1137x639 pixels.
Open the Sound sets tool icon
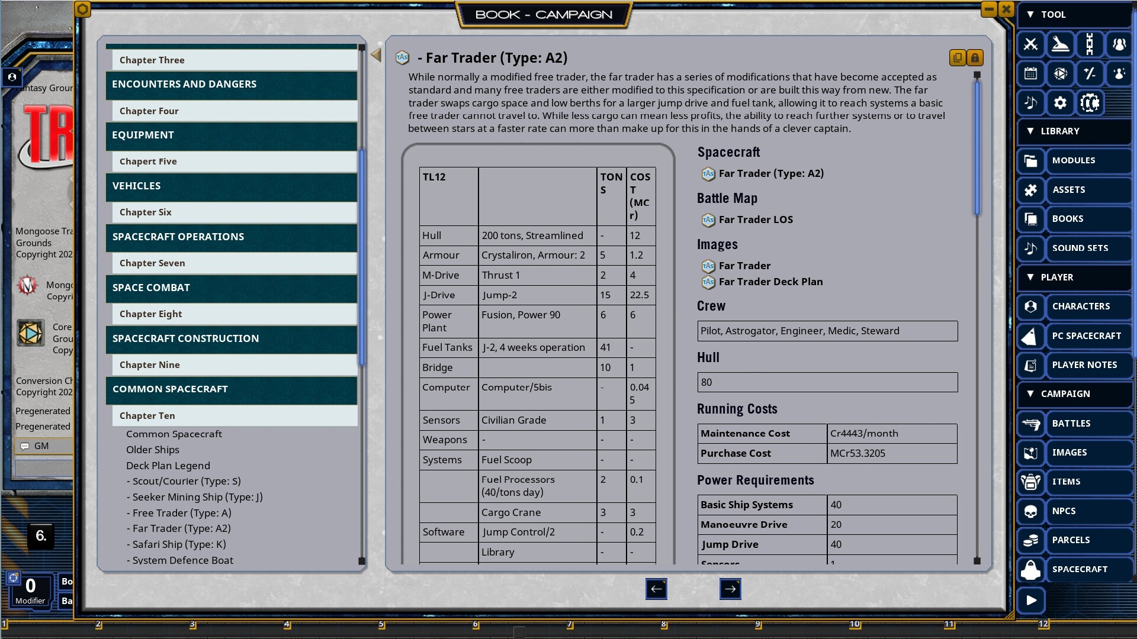[1030, 102]
